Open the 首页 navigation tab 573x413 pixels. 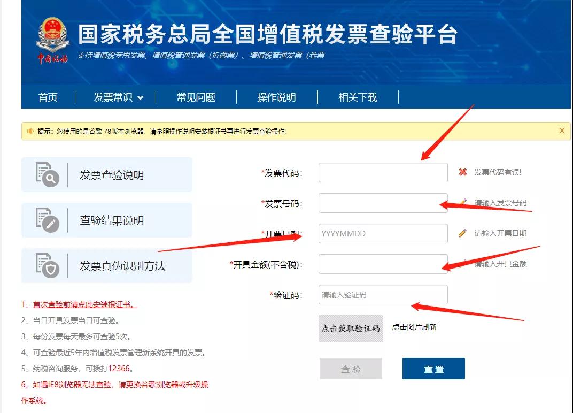[x=48, y=97]
